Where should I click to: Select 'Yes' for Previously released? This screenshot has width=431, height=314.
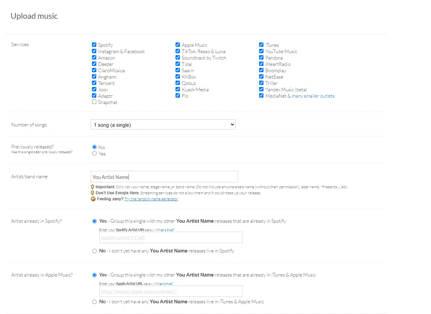[95, 153]
